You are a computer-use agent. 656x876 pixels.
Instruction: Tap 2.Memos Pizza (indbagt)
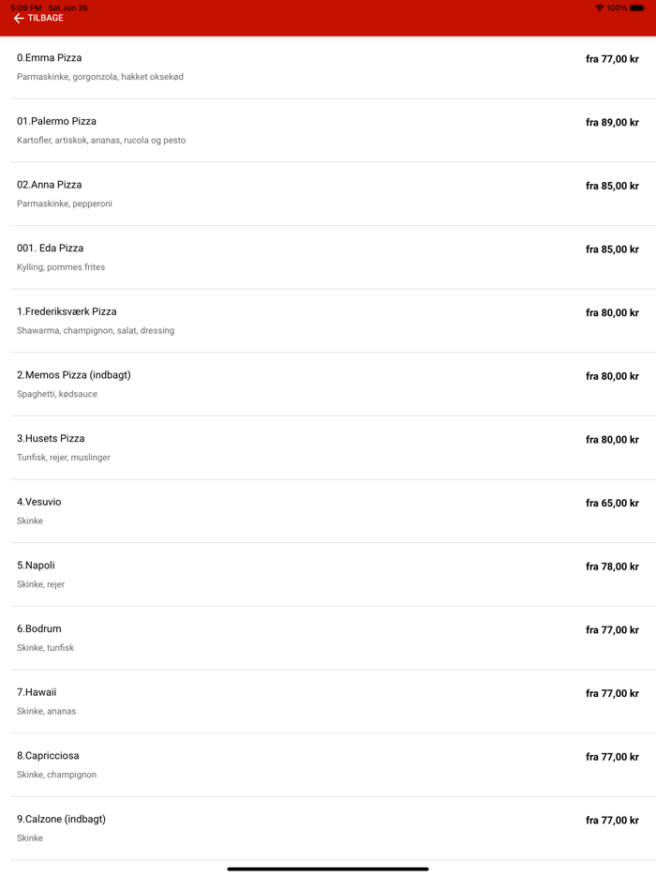74,375
